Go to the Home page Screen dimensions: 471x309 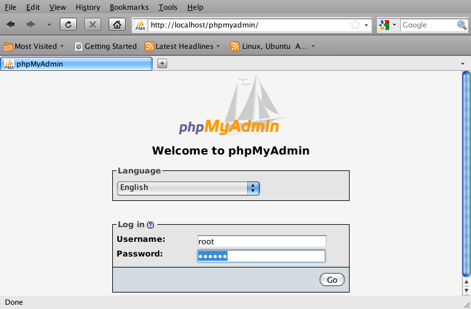pyautogui.click(x=117, y=24)
